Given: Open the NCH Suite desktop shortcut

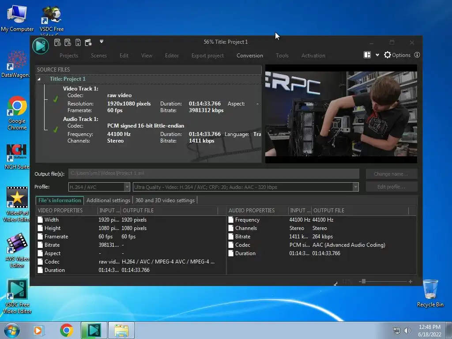Looking at the screenshot, I should pyautogui.click(x=17, y=157).
